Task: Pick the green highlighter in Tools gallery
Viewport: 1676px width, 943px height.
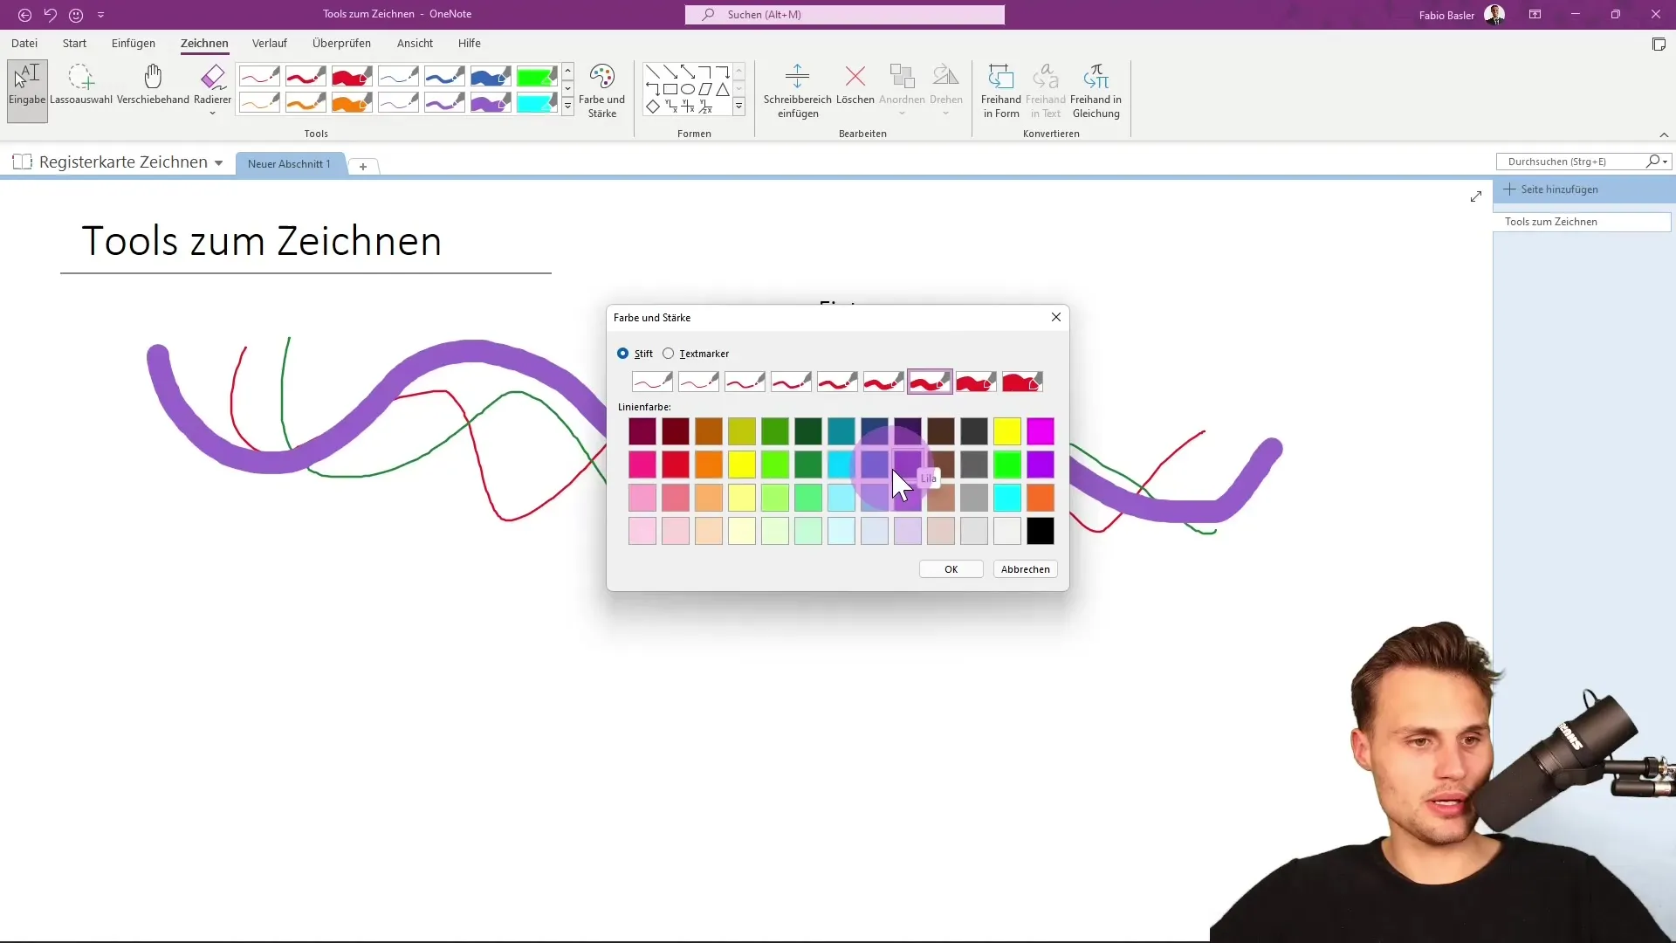Action: point(537,77)
